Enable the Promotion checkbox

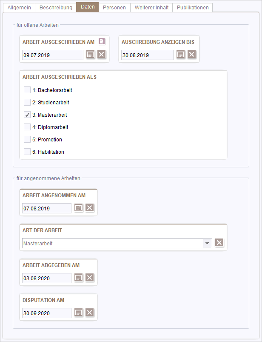click(27, 139)
